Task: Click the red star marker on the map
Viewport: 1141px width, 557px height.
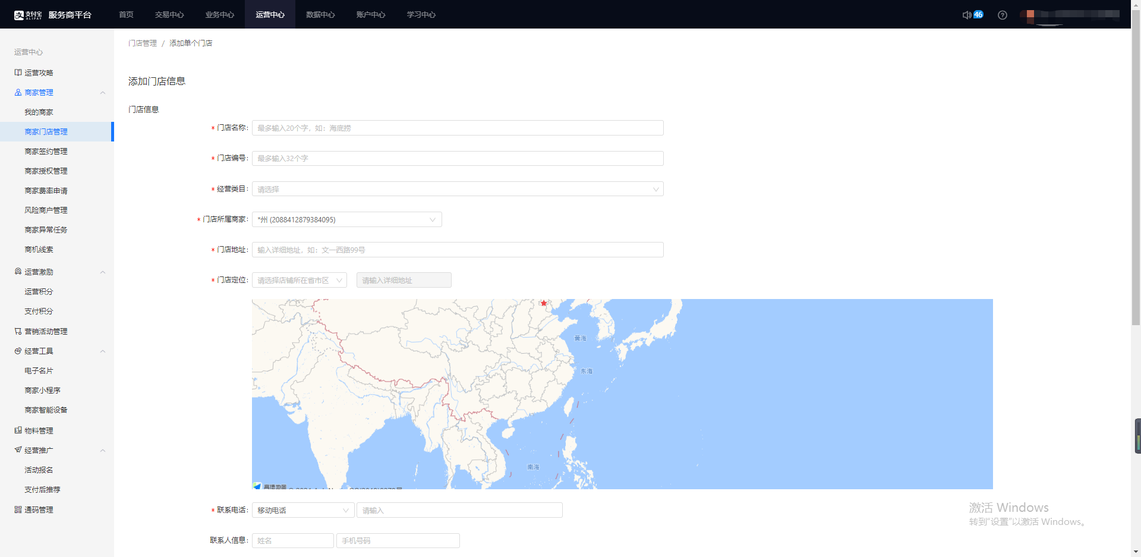Action: point(544,303)
